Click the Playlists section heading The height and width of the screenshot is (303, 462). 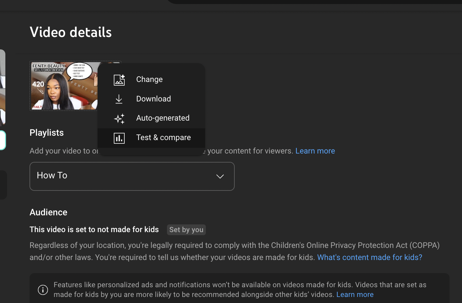click(47, 133)
